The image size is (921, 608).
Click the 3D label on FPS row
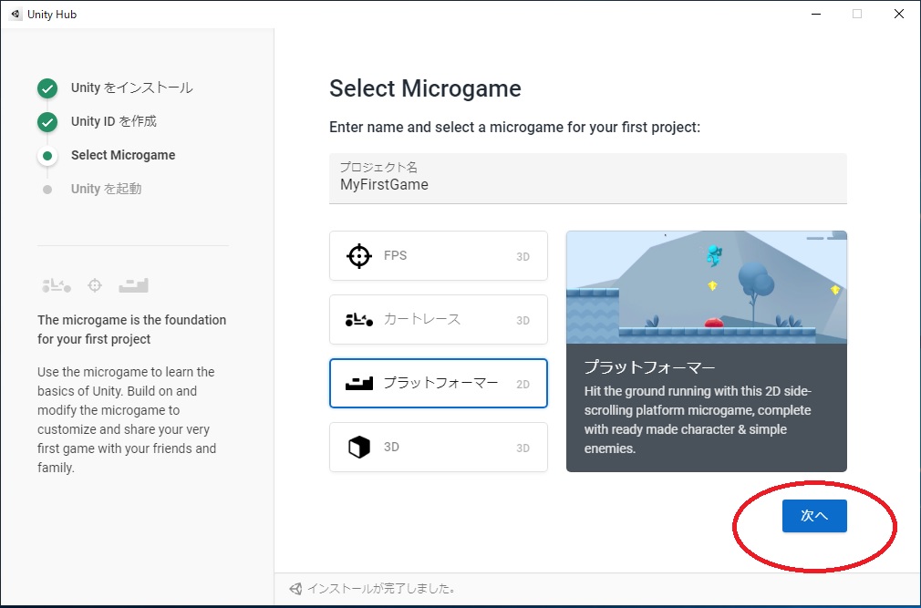tap(523, 256)
